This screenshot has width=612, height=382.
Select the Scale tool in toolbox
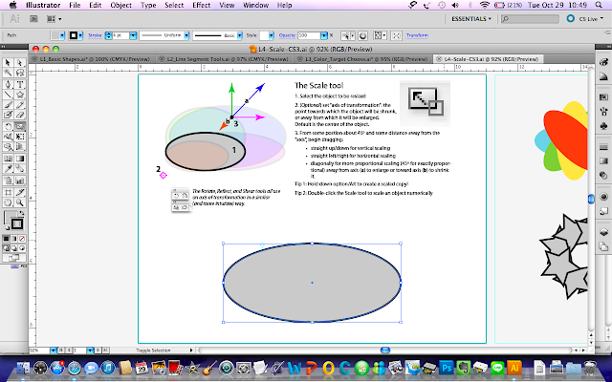20,126
